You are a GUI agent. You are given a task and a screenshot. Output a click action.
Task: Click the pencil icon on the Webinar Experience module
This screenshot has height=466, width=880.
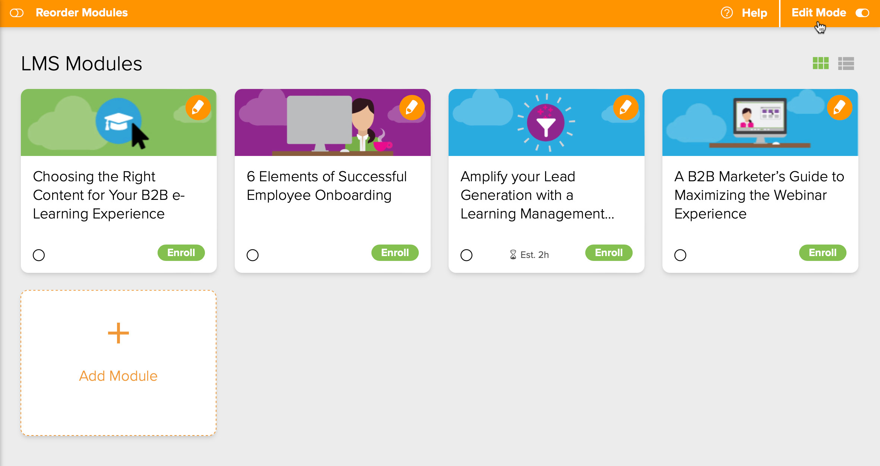[839, 108]
